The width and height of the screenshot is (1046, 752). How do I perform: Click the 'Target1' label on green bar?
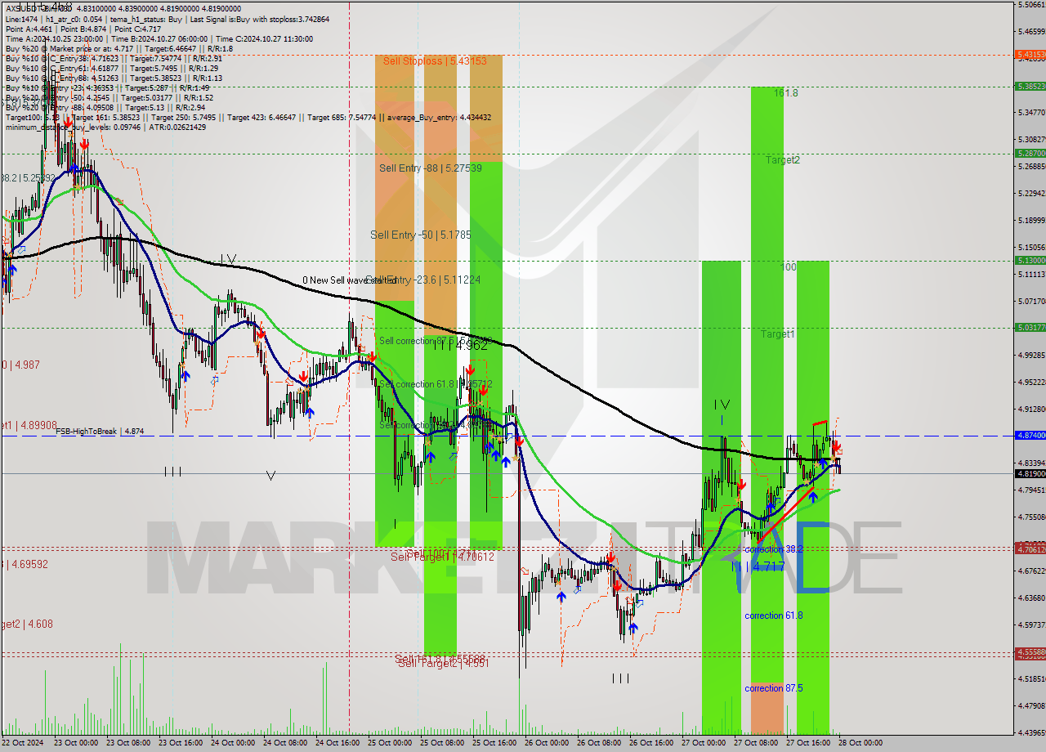[x=778, y=334]
